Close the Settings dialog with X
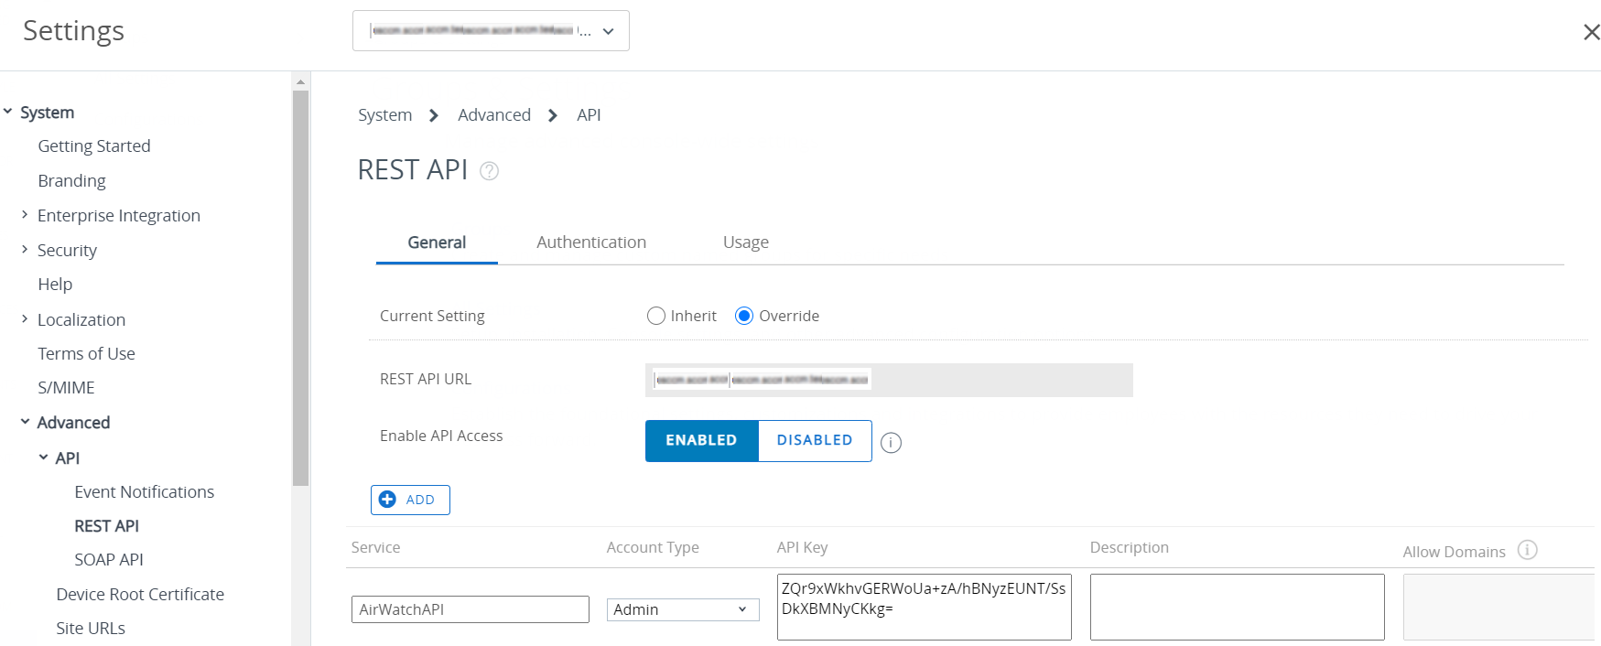This screenshot has height=646, width=1601. (1591, 32)
